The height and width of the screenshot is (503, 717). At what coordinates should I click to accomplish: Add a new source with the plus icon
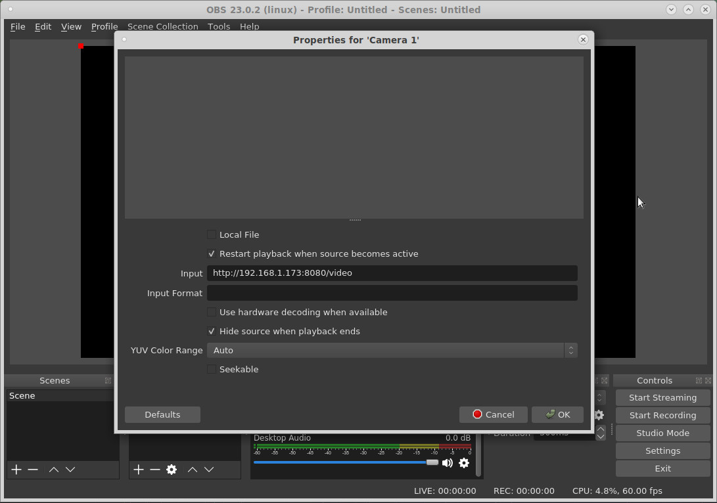tap(138, 470)
